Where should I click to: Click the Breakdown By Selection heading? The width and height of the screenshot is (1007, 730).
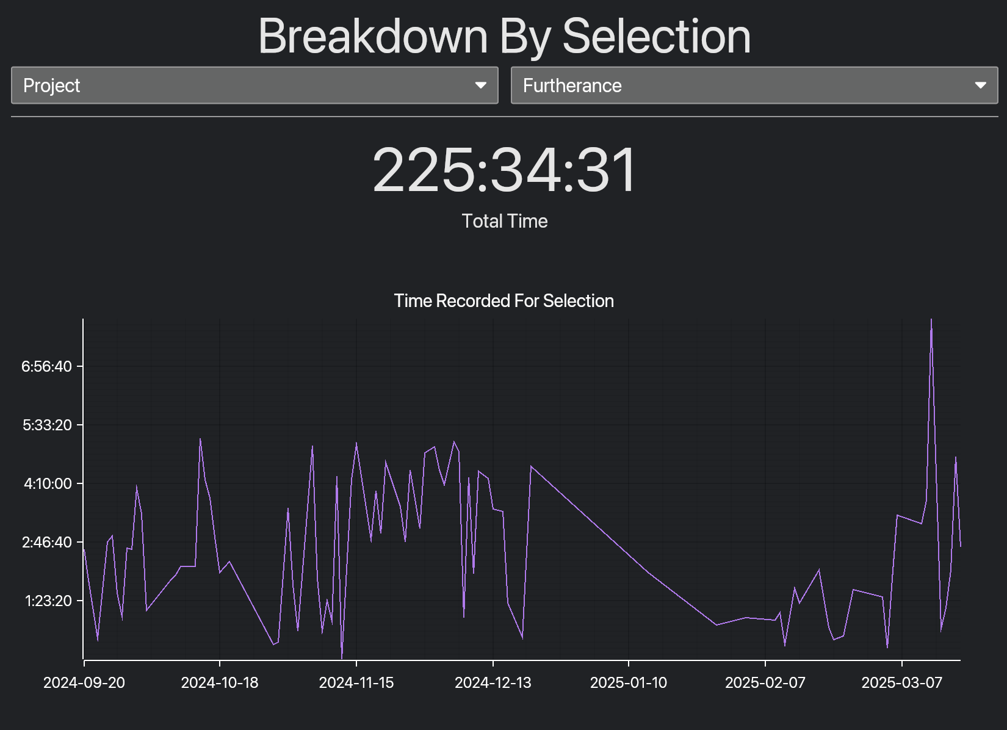coord(504,37)
